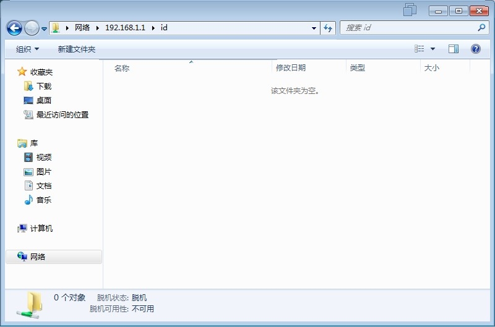Image resolution: width=495 pixels, height=327 pixels.
Task: Expand the arrow before 网络 breadcrumb
Action: point(67,28)
